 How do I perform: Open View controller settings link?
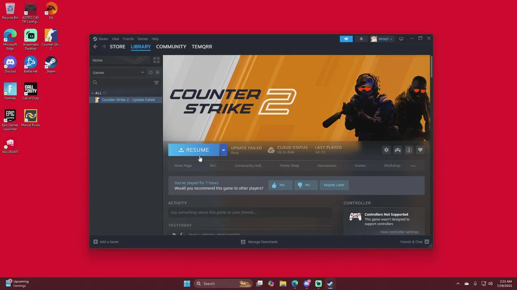tap(399, 232)
